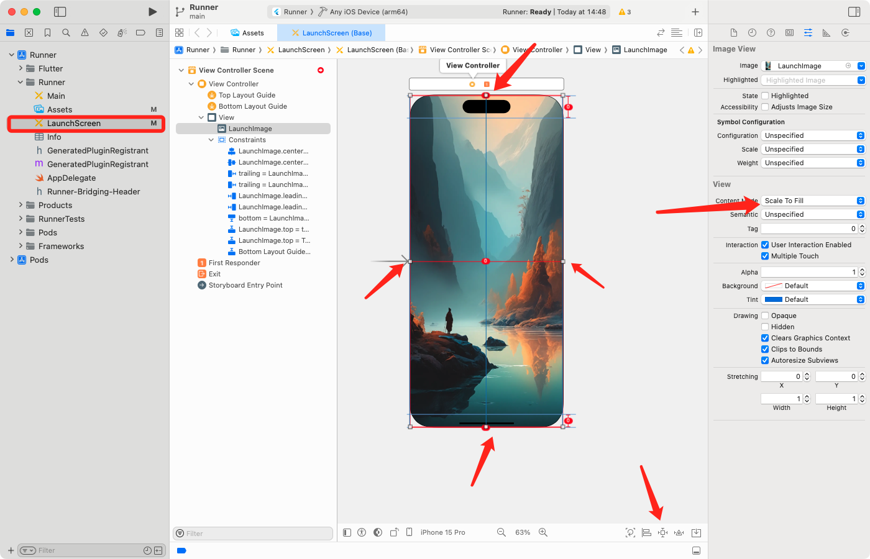Collapse the Constraints group in outline

211,140
